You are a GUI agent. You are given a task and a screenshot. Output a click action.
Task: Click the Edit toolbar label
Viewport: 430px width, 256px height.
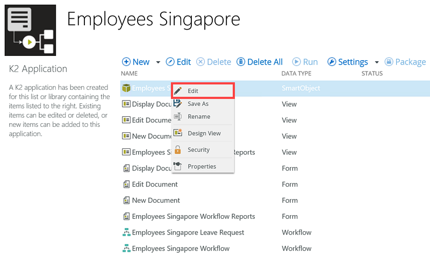(x=184, y=62)
